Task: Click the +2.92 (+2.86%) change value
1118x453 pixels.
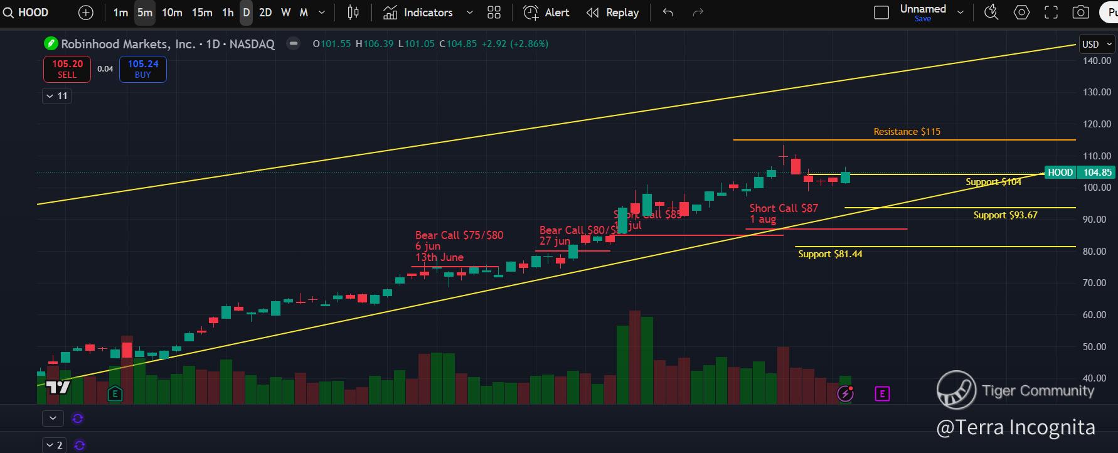Action: point(515,44)
